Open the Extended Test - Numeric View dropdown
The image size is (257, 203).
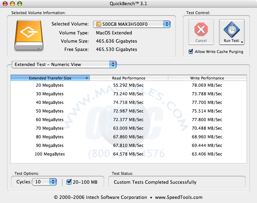click(x=64, y=64)
